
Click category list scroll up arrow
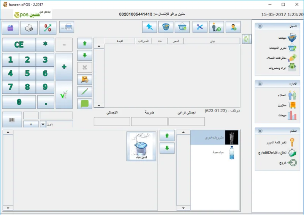click(x=183, y=132)
